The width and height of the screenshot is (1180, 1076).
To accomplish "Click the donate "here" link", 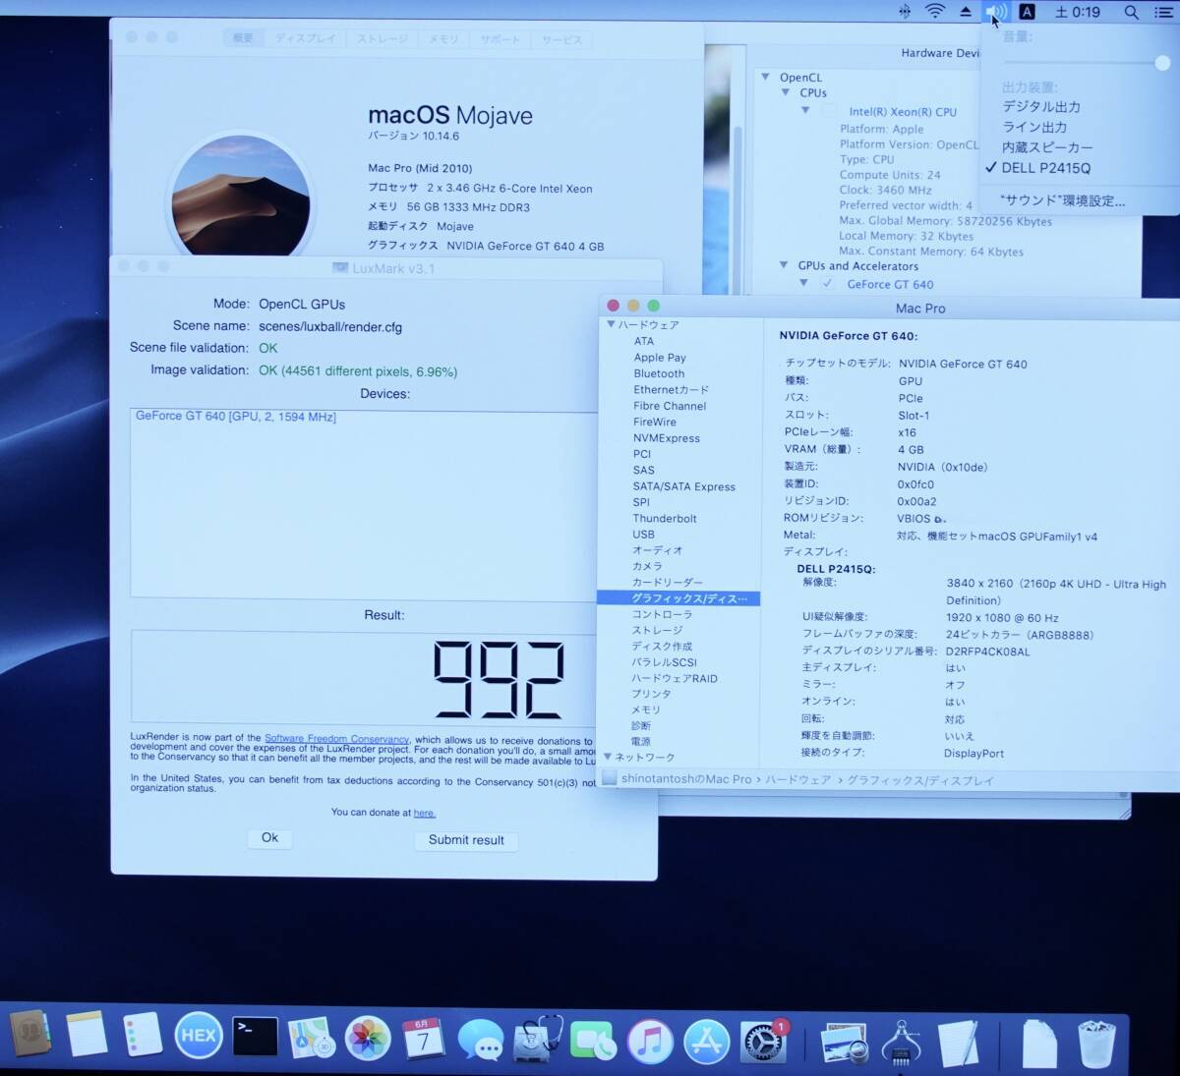I will click(424, 813).
